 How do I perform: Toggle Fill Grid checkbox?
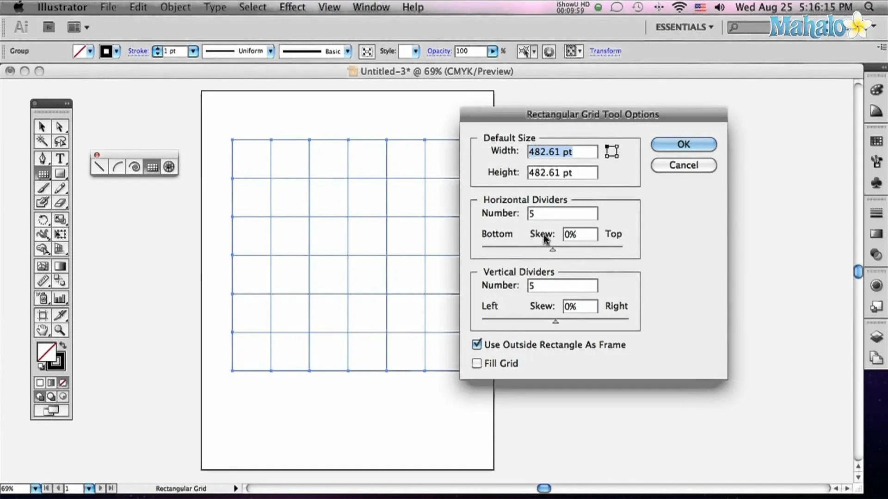click(x=477, y=363)
